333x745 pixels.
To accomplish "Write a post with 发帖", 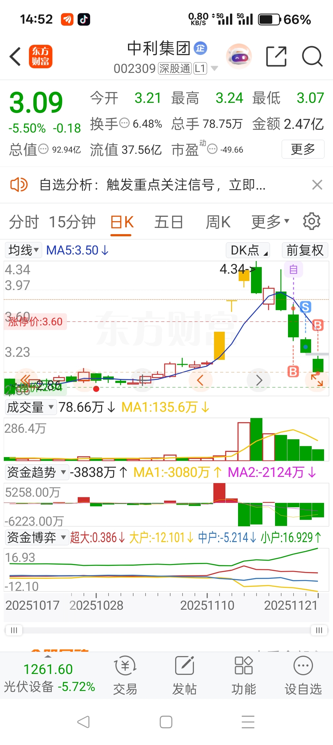I will click(184, 675).
